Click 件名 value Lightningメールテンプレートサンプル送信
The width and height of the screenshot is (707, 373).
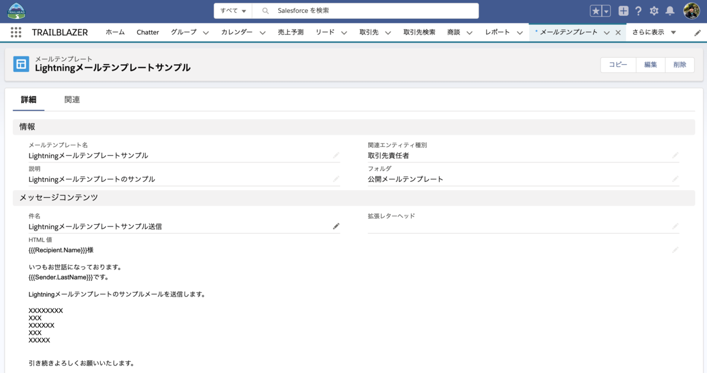tap(95, 227)
